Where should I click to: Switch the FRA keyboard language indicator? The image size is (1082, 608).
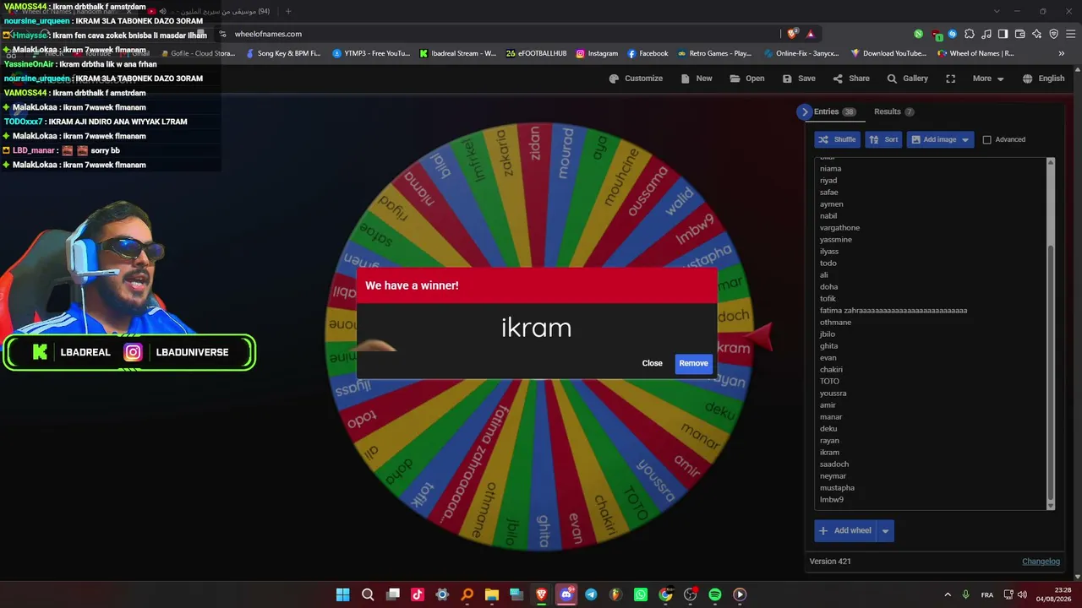coord(986,594)
